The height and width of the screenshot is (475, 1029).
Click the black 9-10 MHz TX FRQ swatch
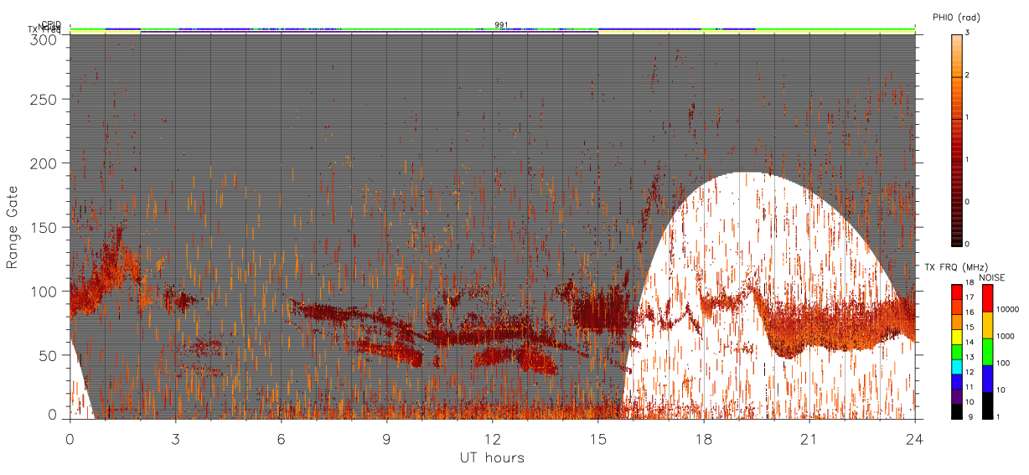click(x=957, y=411)
